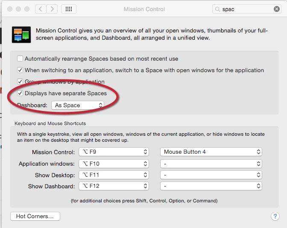Open Show Desktop mouse shortcut dropdown
Image resolution: width=287 pixels, height=228 pixels.
[211, 175]
